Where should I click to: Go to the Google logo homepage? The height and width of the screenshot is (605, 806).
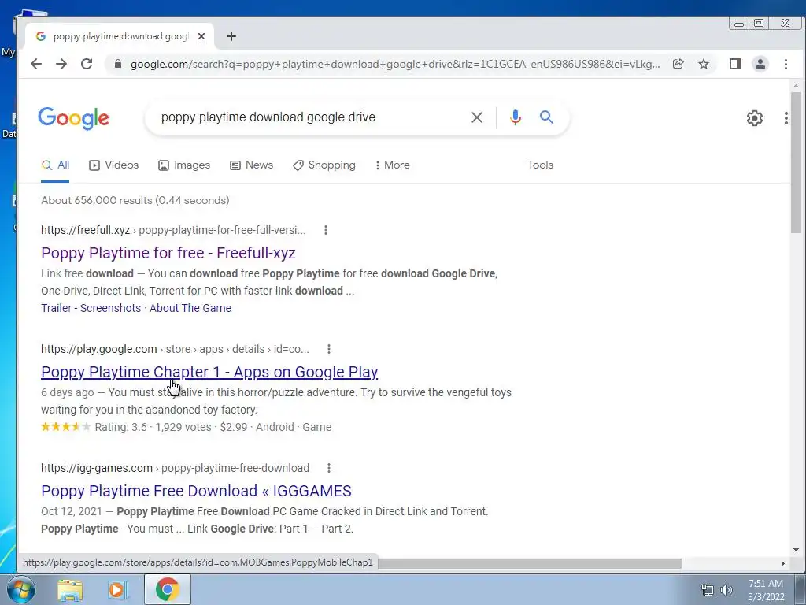coord(73,118)
